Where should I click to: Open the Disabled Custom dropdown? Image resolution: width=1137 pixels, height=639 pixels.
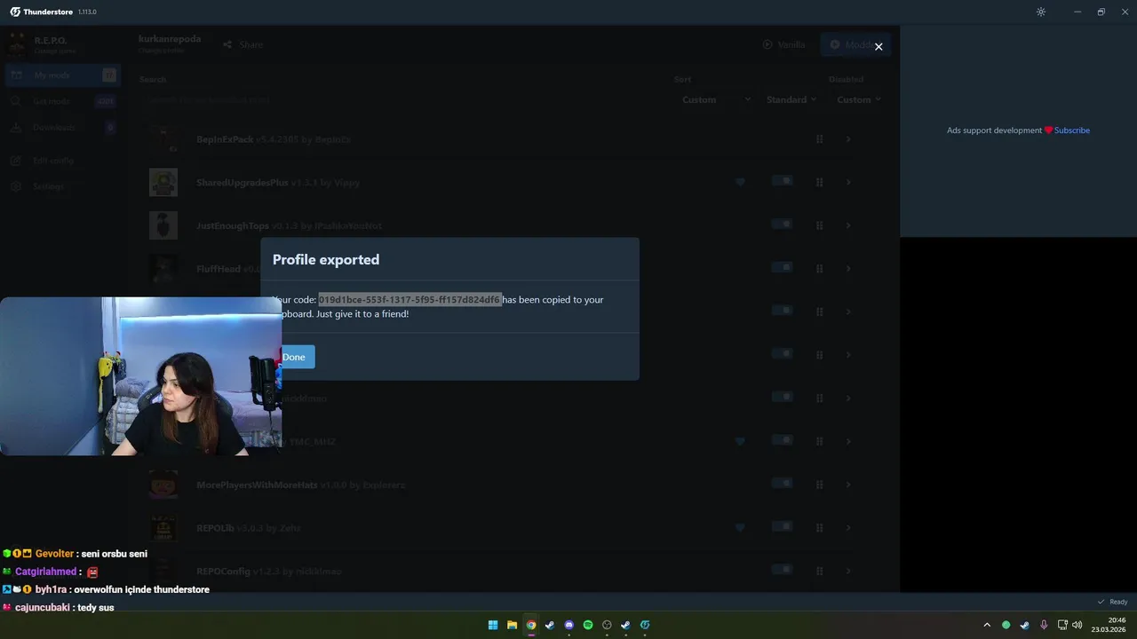pos(858,99)
